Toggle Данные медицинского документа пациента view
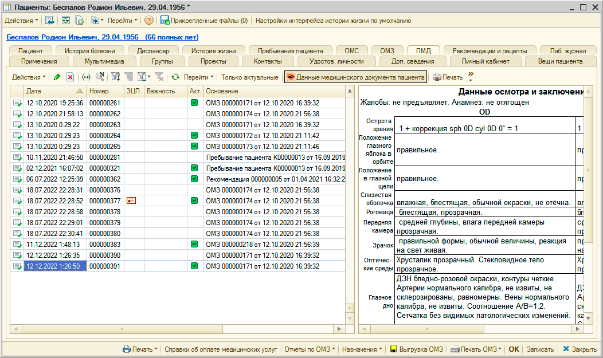Image resolution: width=603 pixels, height=358 pixels. tap(355, 77)
